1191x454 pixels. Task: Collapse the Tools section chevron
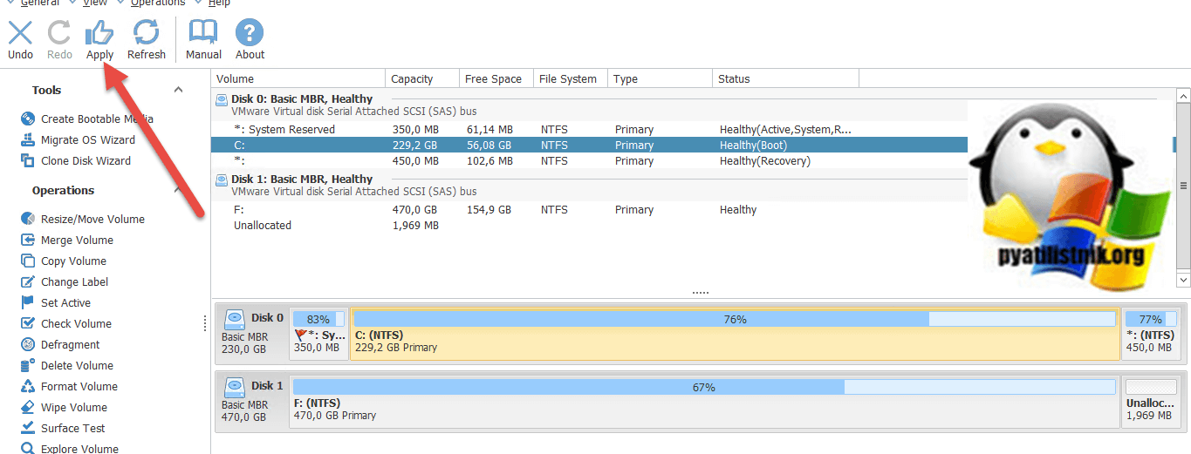coord(179,90)
